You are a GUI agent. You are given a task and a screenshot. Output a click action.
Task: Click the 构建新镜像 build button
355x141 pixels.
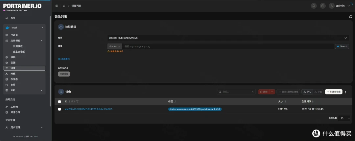pos(334,92)
